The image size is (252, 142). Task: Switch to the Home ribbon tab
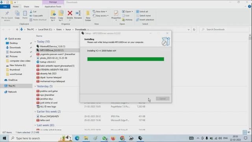(x=16, y=7)
